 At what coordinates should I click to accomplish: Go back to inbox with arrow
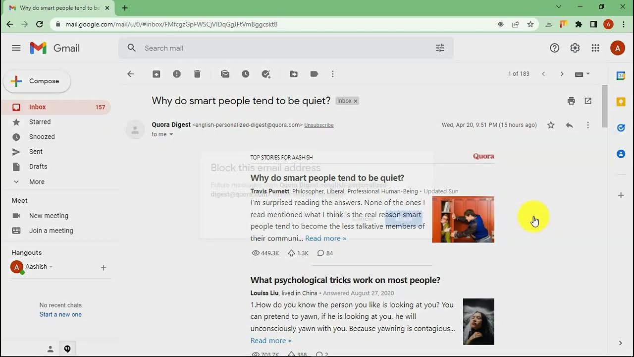(x=131, y=74)
